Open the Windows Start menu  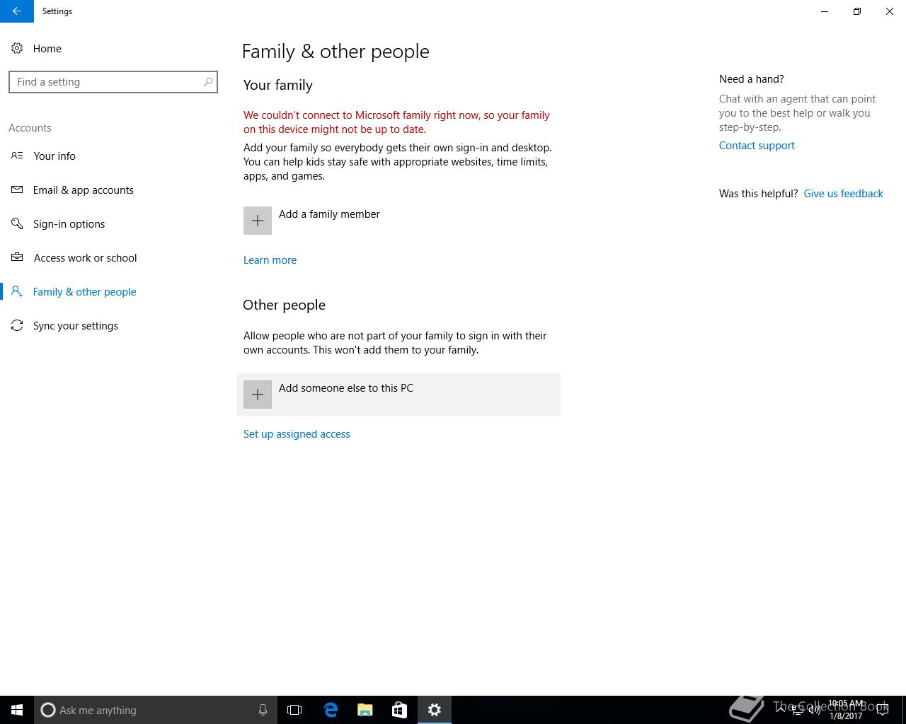point(17,710)
